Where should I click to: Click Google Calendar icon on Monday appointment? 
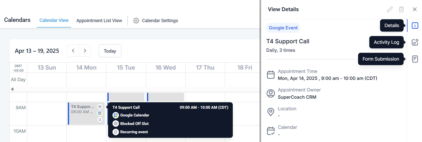tap(100, 113)
